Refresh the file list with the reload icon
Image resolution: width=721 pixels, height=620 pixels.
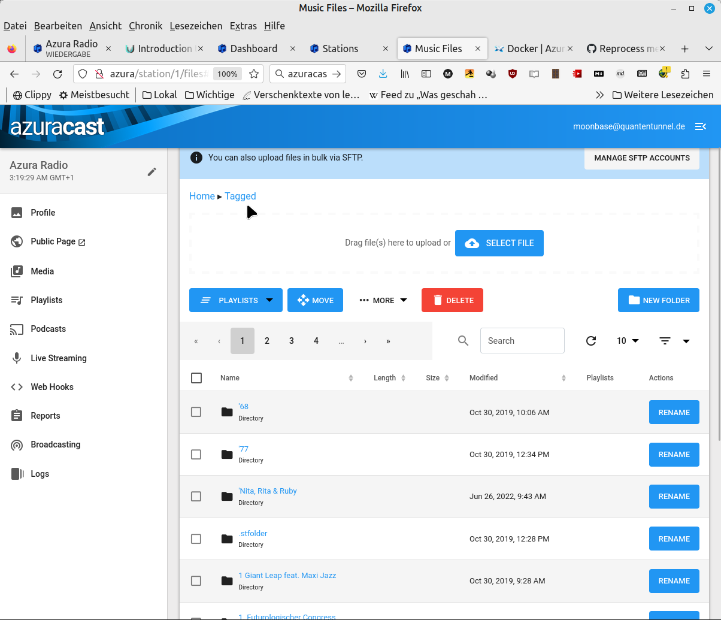[591, 340]
